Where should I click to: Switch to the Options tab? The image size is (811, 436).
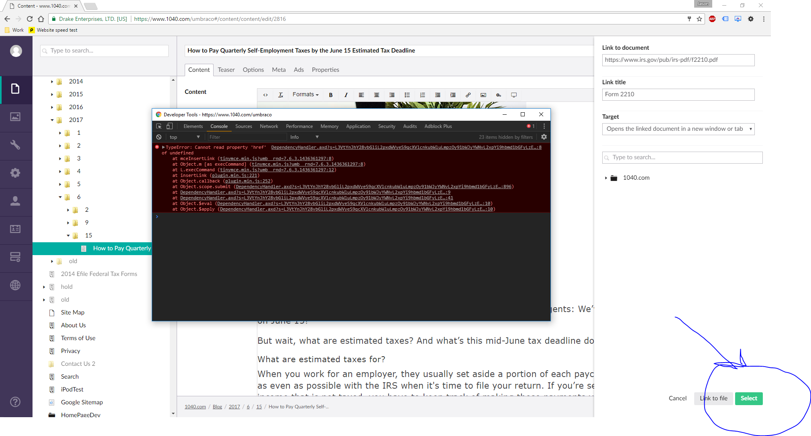click(253, 70)
